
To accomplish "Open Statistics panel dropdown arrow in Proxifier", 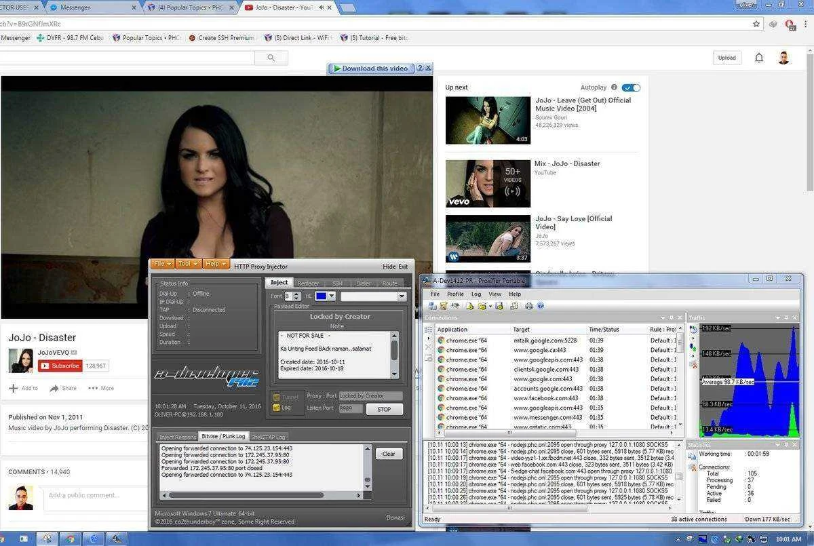I will pyautogui.click(x=779, y=445).
